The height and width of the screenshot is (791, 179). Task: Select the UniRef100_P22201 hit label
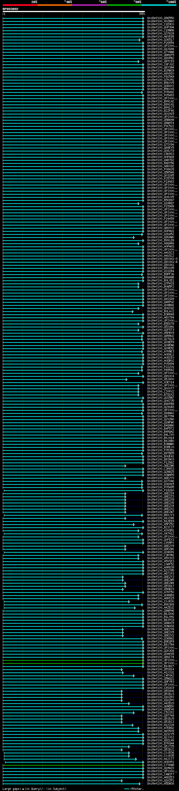click(x=160, y=367)
